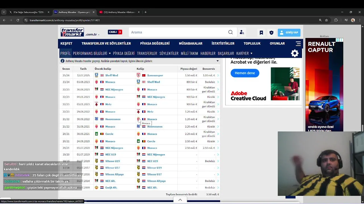Open the Heerenveen link in 30.06.2022 row

tap(113, 119)
